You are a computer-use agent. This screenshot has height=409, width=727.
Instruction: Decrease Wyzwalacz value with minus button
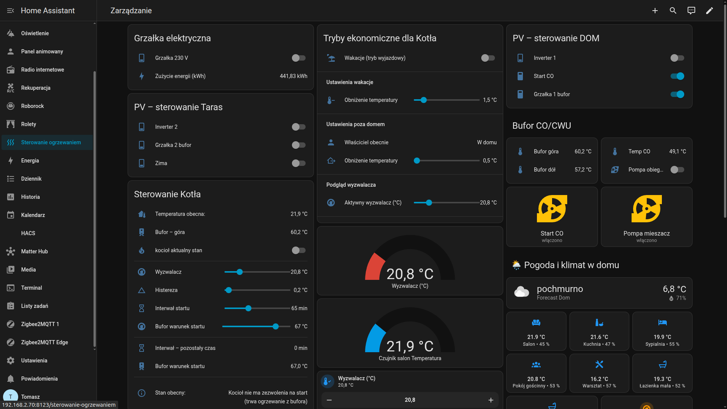point(329,400)
